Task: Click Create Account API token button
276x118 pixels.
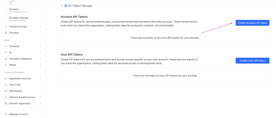Action: pyautogui.click(x=252, y=23)
